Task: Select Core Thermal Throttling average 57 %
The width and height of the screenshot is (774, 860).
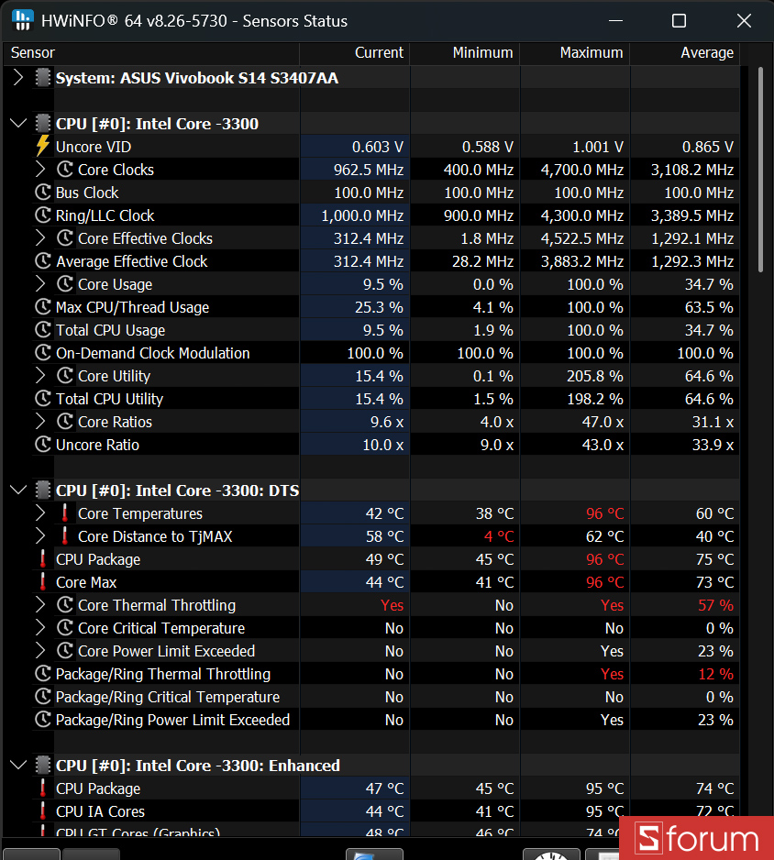Action: (716, 605)
